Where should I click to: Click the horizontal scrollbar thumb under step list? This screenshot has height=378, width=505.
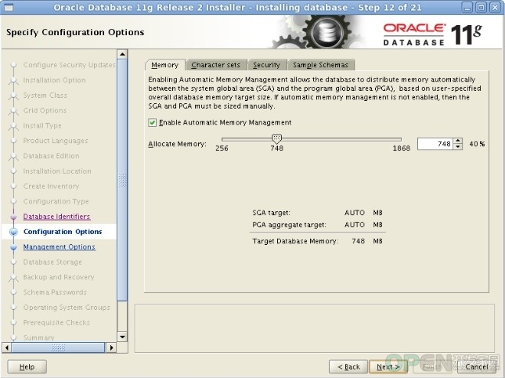click(58, 347)
